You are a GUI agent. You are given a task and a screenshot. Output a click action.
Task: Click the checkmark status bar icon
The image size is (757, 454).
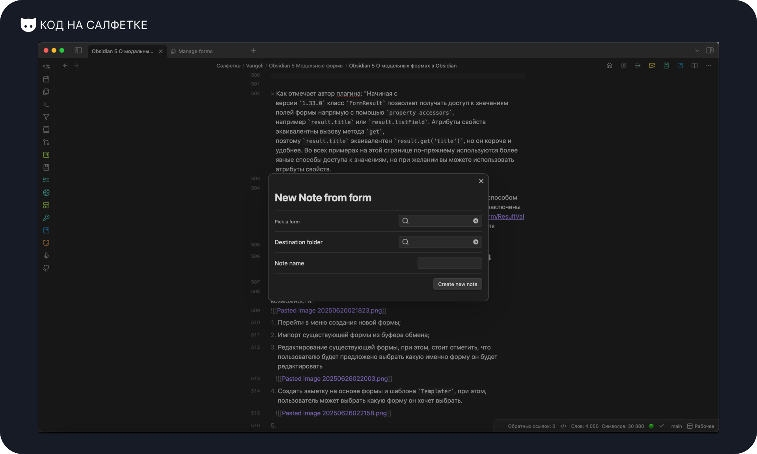pyautogui.click(x=662, y=426)
